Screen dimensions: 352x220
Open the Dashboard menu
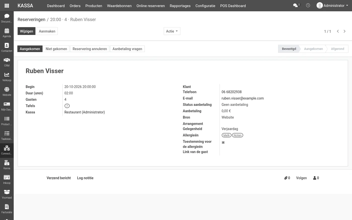pos(56,6)
